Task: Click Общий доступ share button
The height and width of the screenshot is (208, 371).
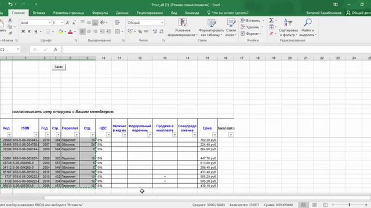Action: pos(358,13)
